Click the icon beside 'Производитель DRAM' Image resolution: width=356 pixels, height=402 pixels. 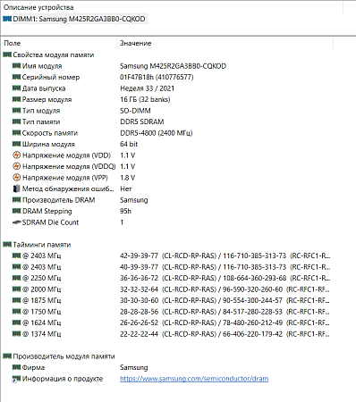pyautogui.click(x=16, y=200)
